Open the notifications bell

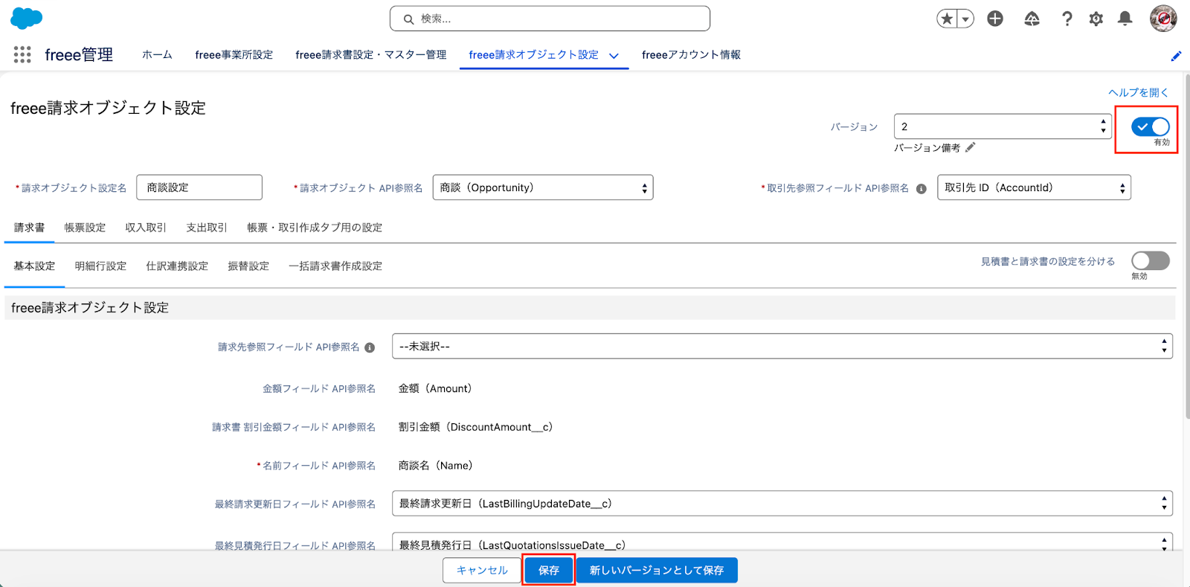click(x=1125, y=19)
